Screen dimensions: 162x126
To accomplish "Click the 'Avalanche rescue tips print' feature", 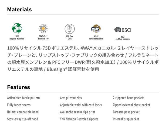I will point(77,112).
